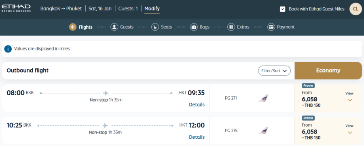Select the Economy cabin header

point(328,71)
